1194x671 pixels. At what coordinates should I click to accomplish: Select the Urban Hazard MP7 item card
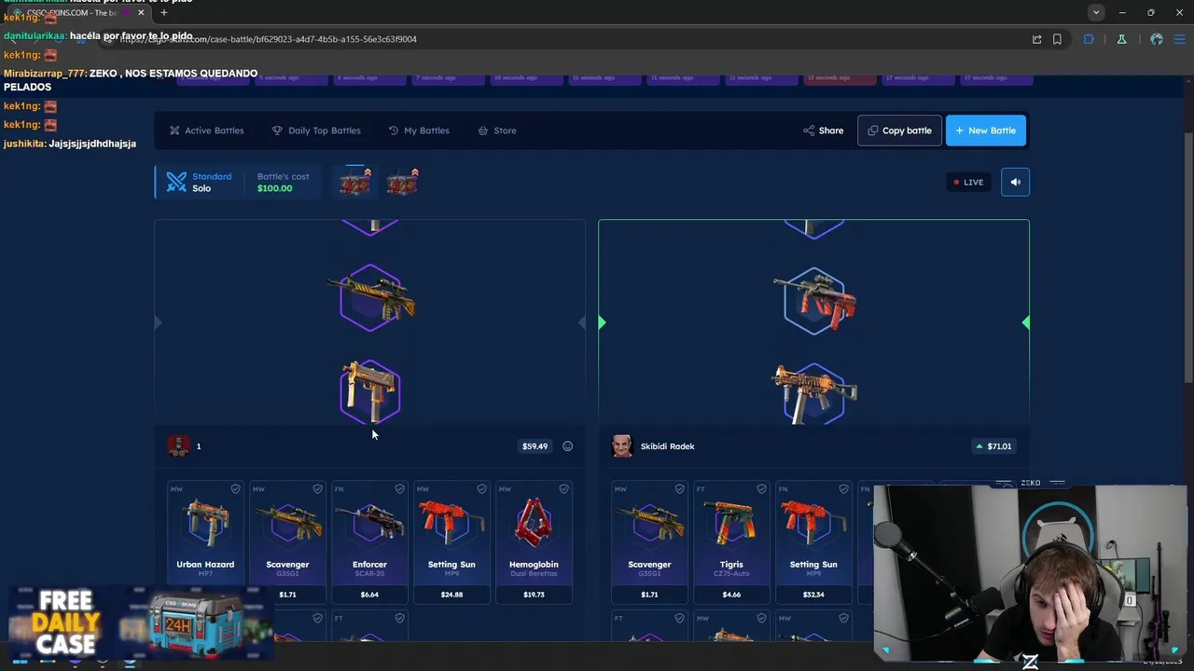click(205, 541)
